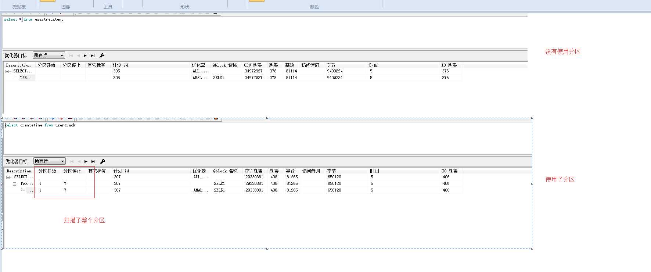Click IO cost 406 in PAR... row
The width and height of the screenshot is (651, 272).
[x=446, y=184]
